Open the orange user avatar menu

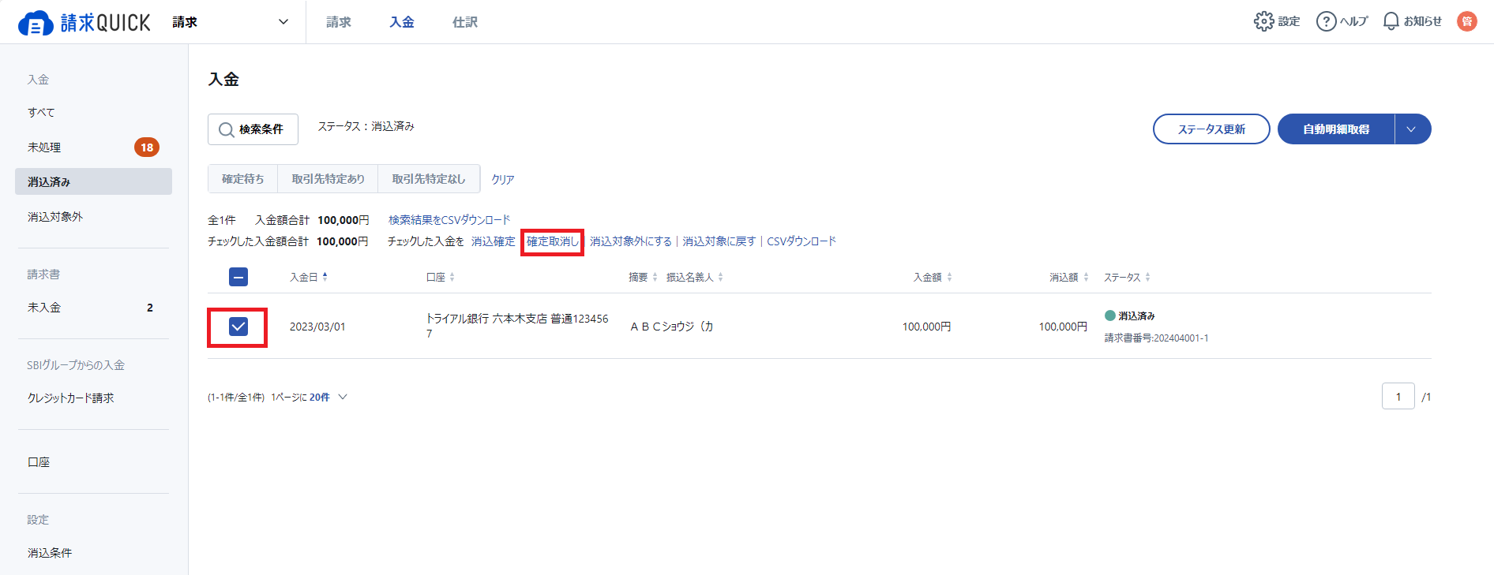[x=1467, y=21]
